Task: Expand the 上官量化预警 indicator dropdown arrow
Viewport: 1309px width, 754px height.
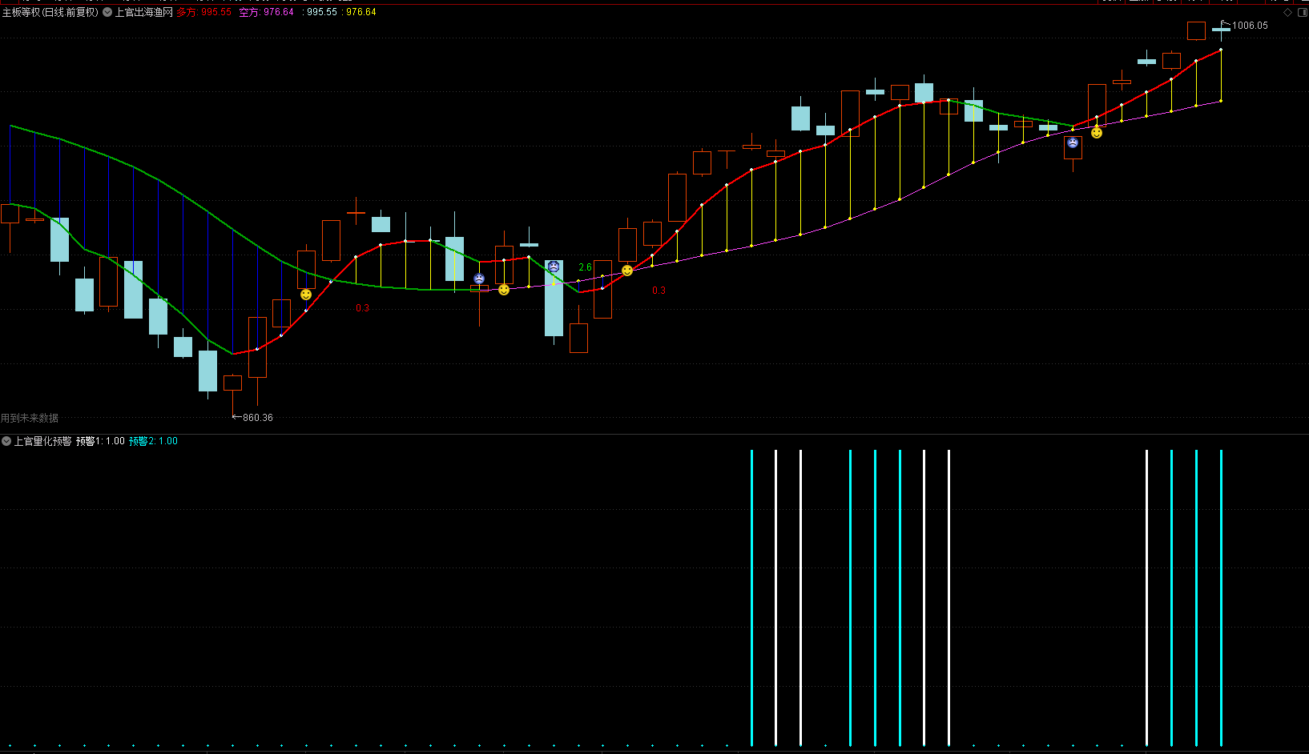Action: 6,441
